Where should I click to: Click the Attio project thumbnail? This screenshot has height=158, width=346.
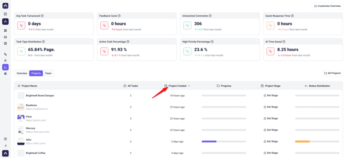point(21,141)
